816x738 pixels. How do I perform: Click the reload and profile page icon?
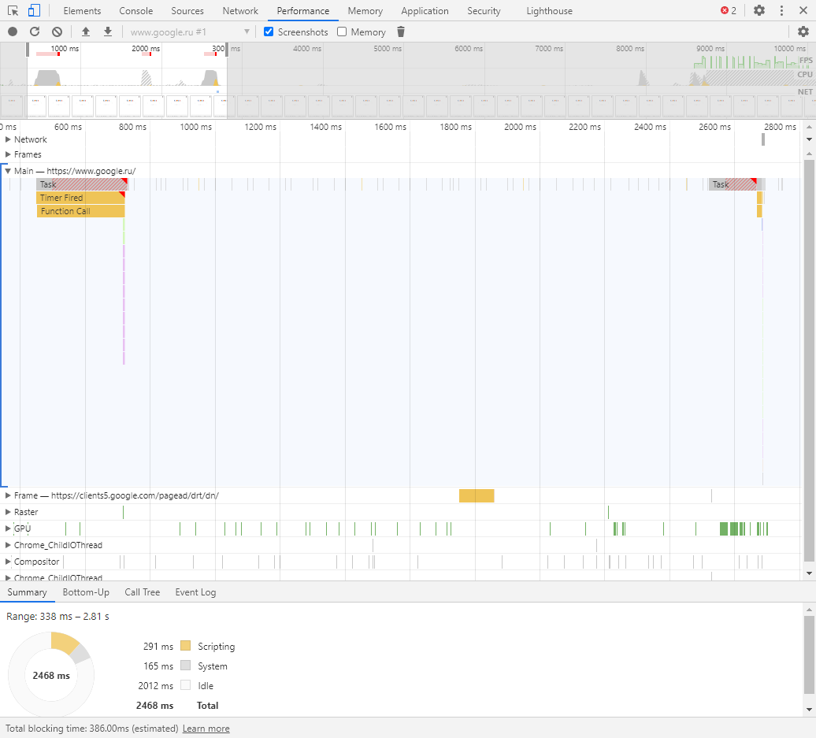pyautogui.click(x=35, y=32)
